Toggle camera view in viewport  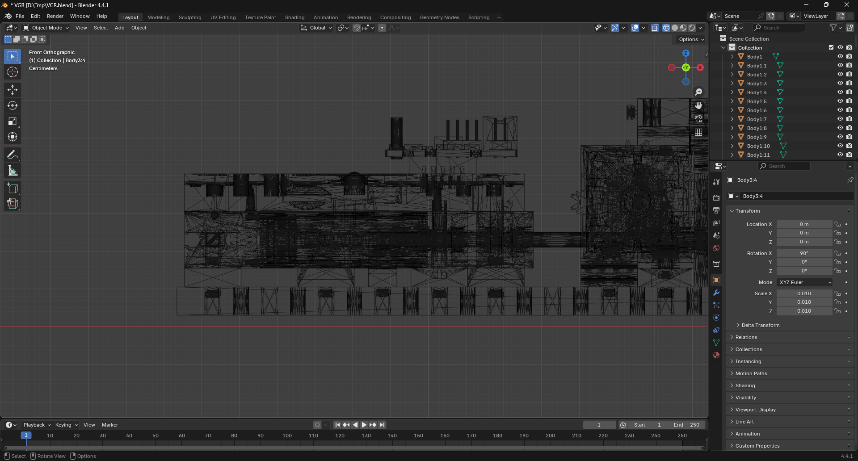tap(698, 119)
